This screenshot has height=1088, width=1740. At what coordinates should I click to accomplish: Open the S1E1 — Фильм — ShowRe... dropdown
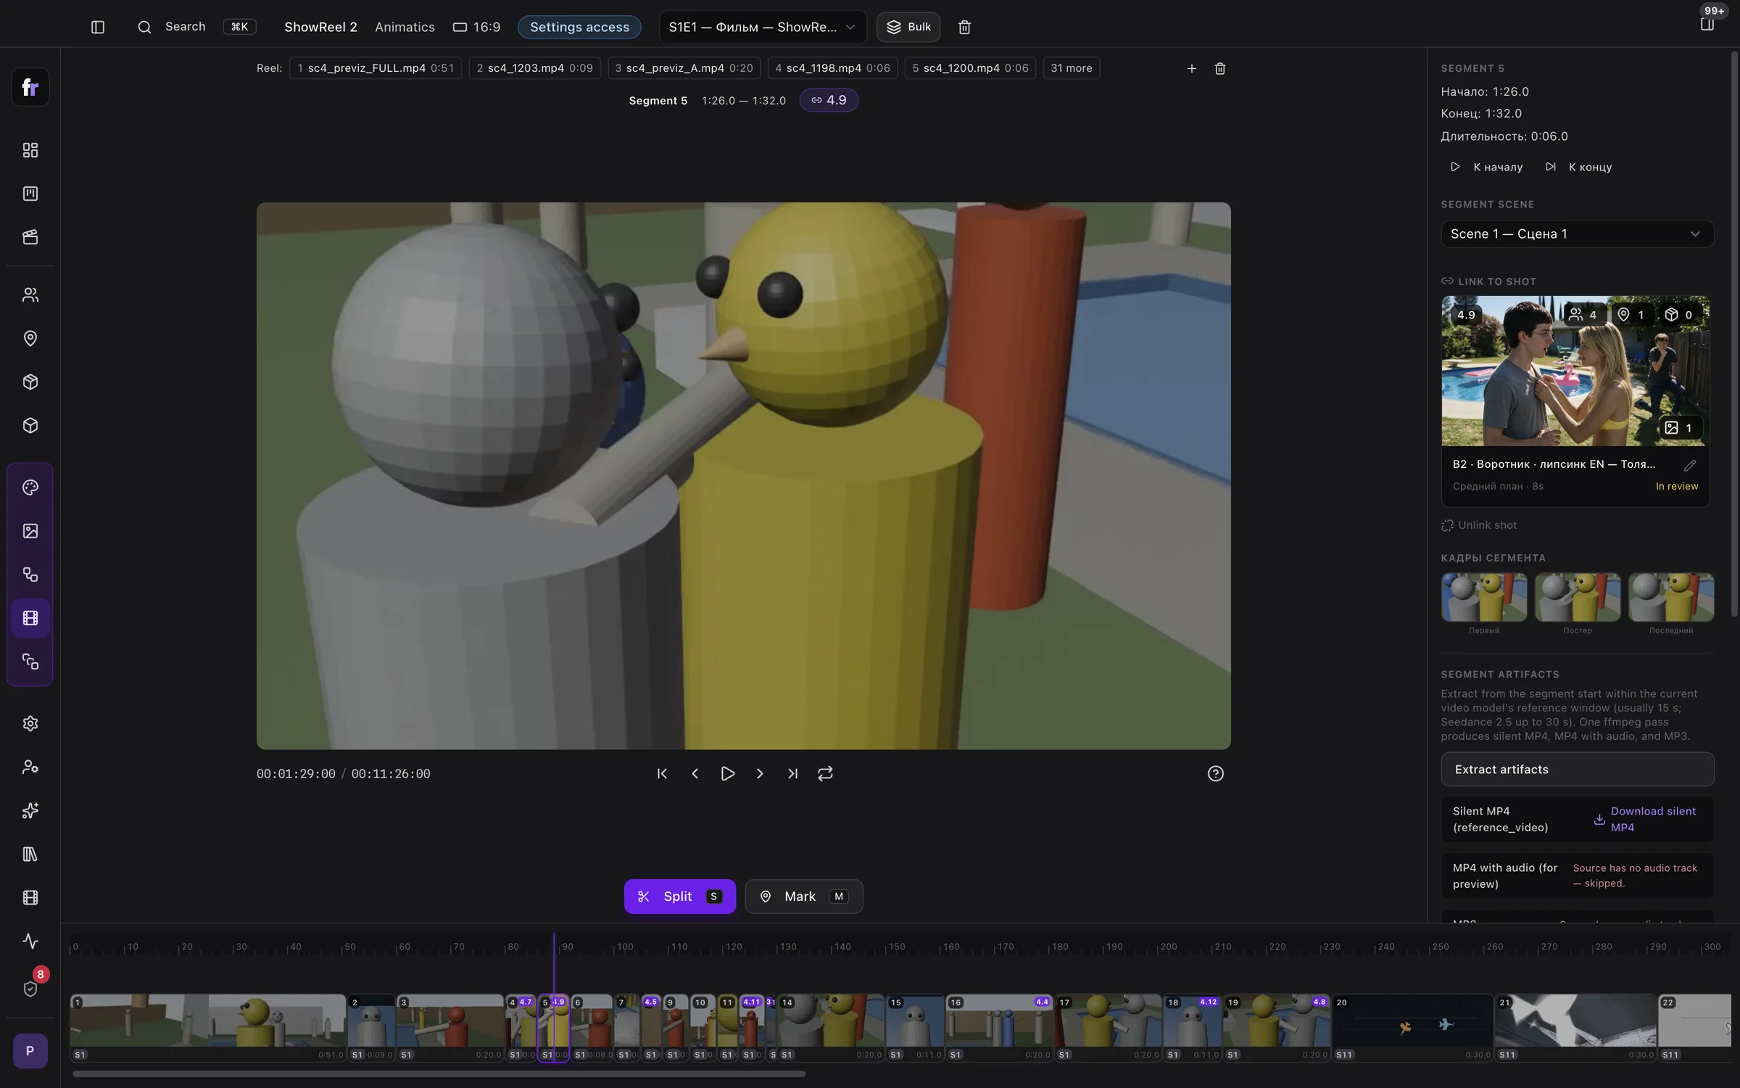pos(763,27)
